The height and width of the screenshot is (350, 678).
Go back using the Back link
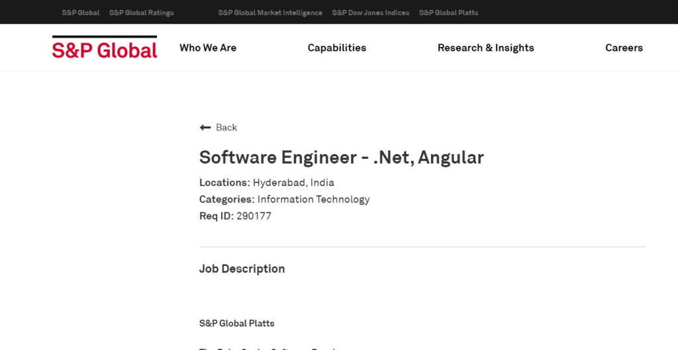pyautogui.click(x=226, y=128)
